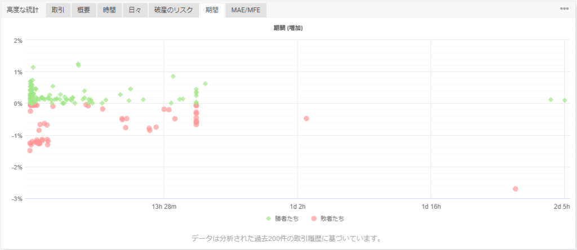Switch to the MAE/MFE tab
The height and width of the screenshot is (250, 577).
(246, 10)
